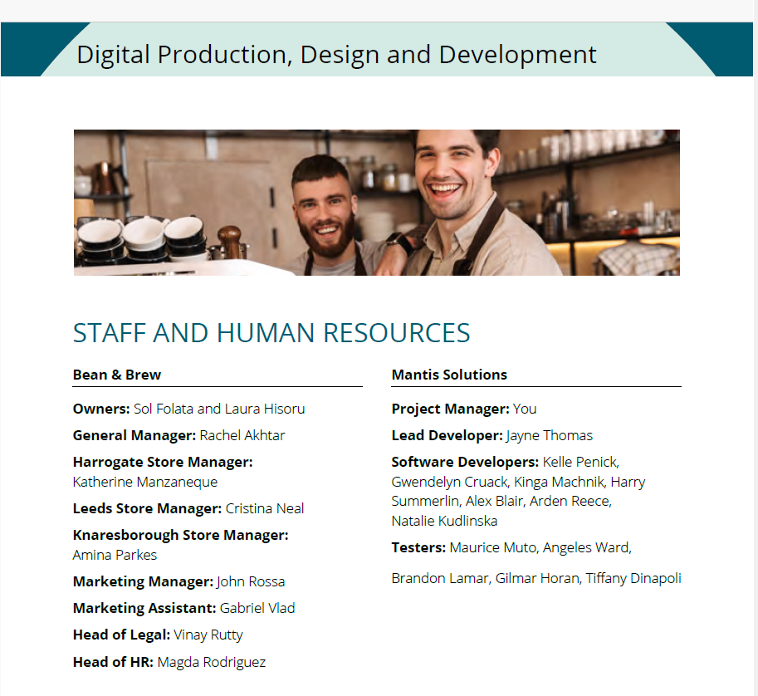The height and width of the screenshot is (696, 758).
Task: Click the Head of HR: Magda Rodriguez line
Action: 169,662
